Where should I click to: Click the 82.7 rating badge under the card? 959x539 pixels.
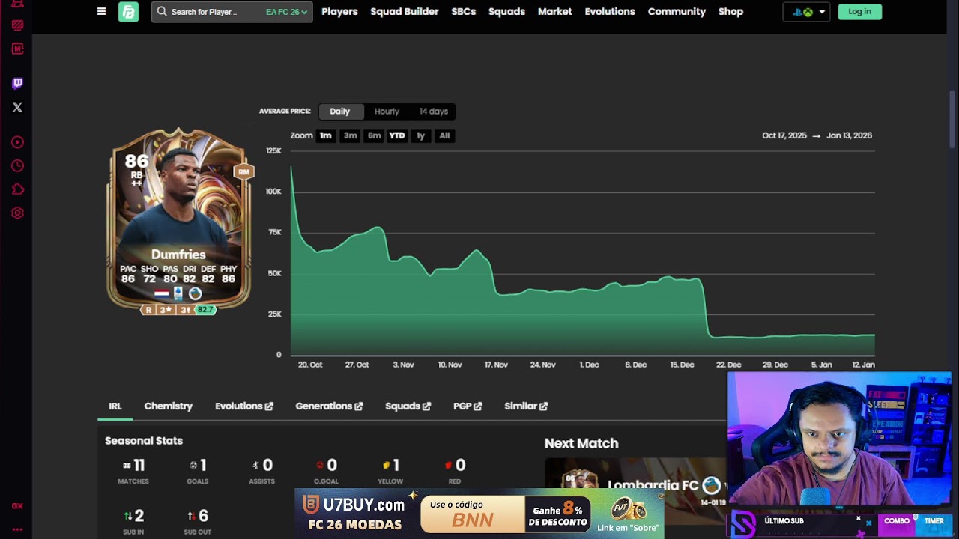(205, 309)
